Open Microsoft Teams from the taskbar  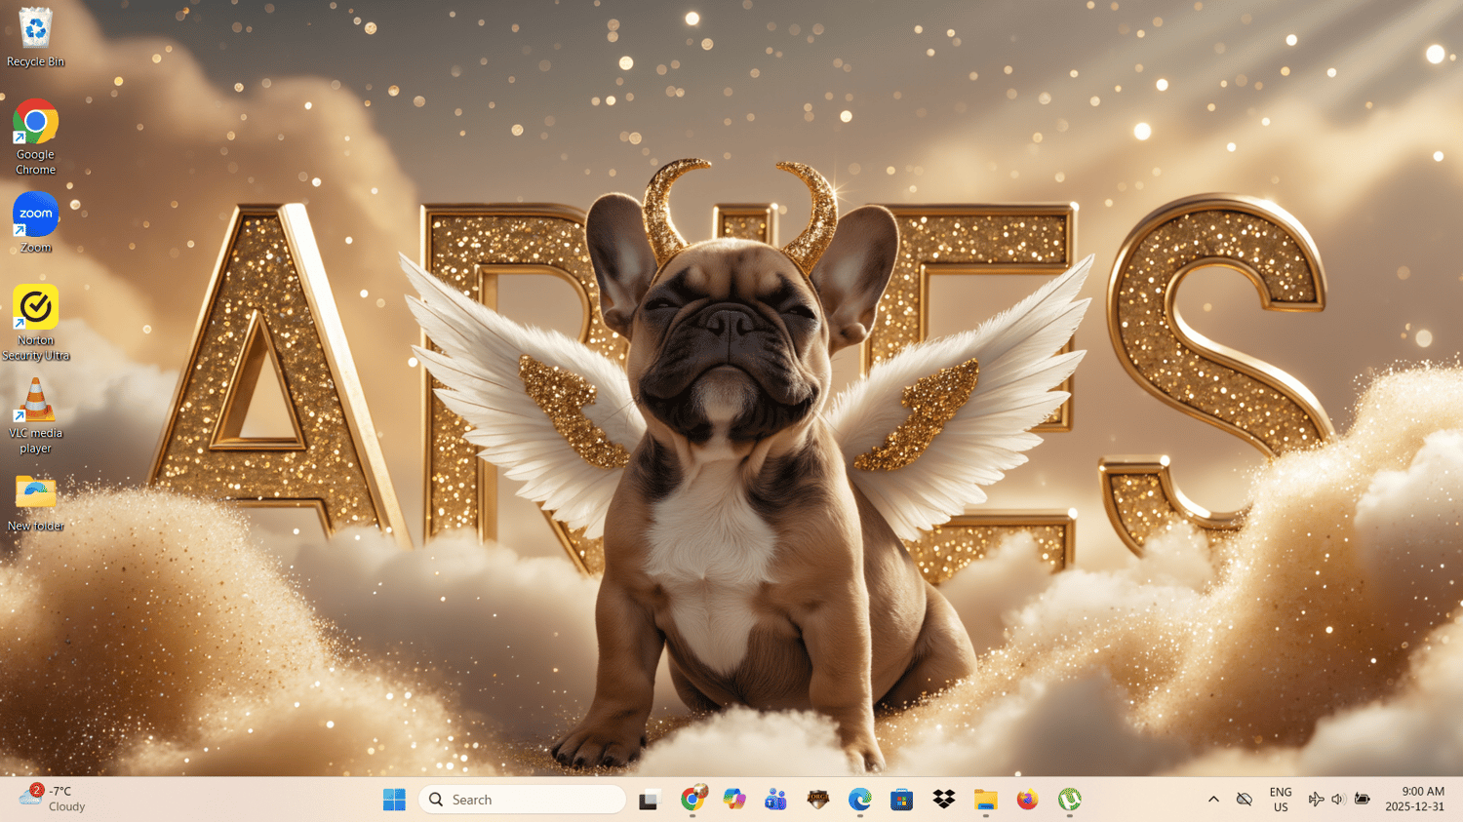point(776,800)
